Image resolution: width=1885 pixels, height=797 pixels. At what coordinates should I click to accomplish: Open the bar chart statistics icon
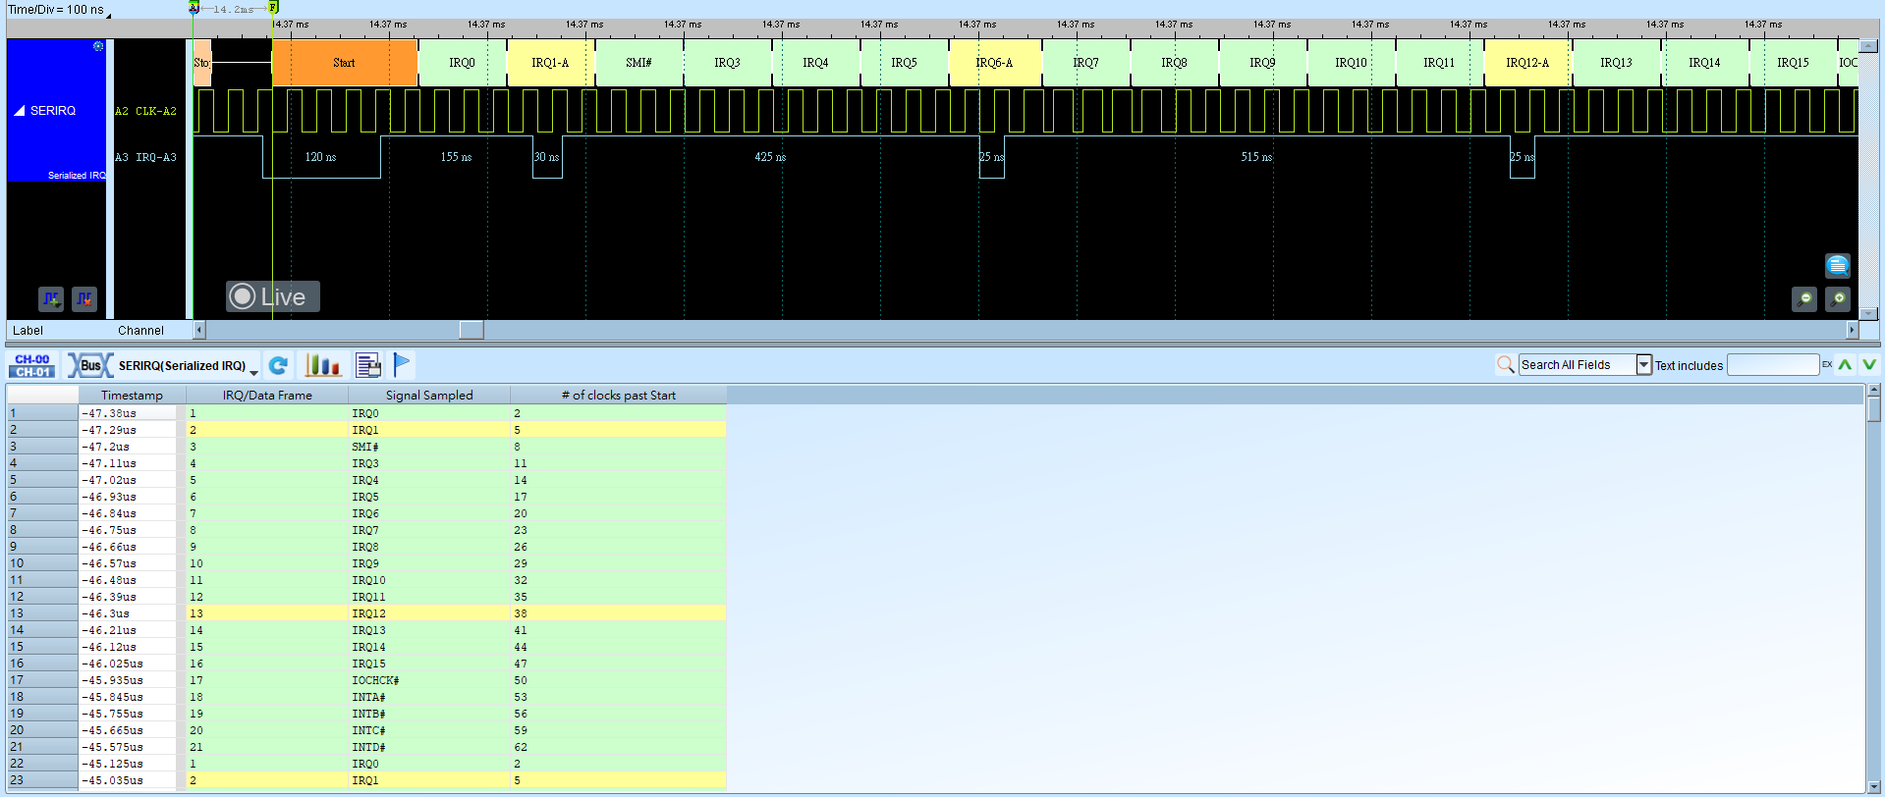(x=322, y=366)
